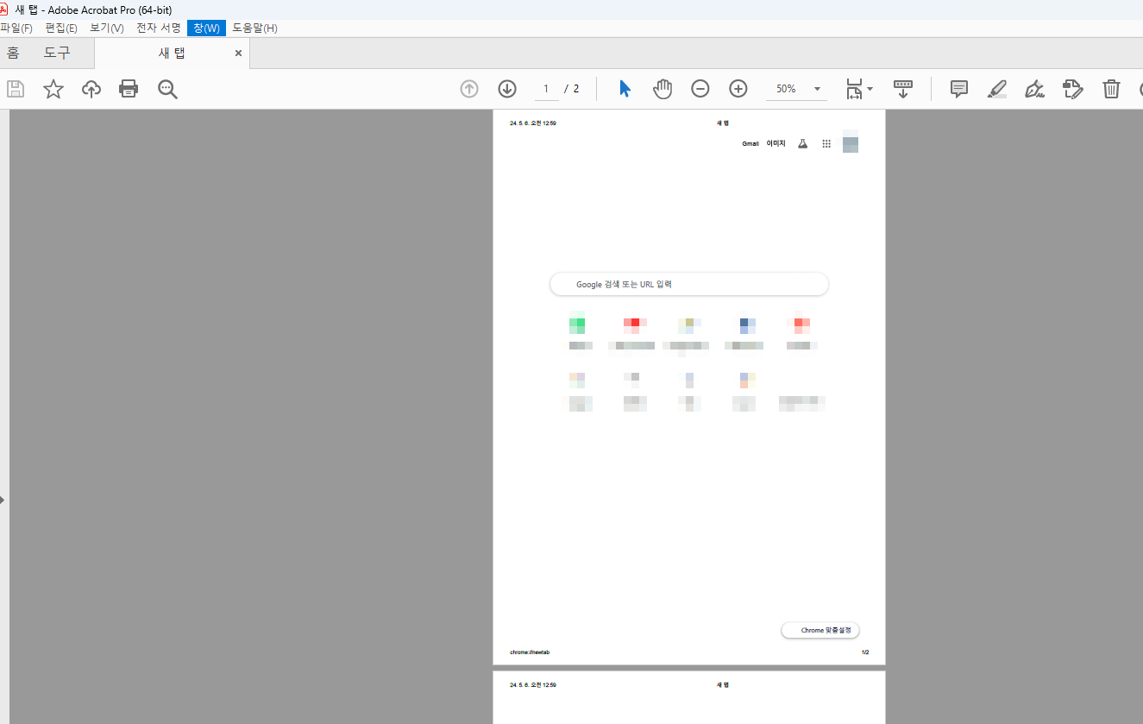Zoom out using the minus icon
The width and height of the screenshot is (1143, 724).
(700, 88)
